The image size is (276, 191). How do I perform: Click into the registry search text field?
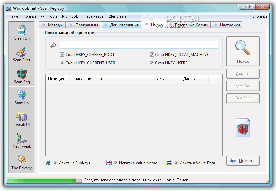pyautogui.click(x=139, y=45)
